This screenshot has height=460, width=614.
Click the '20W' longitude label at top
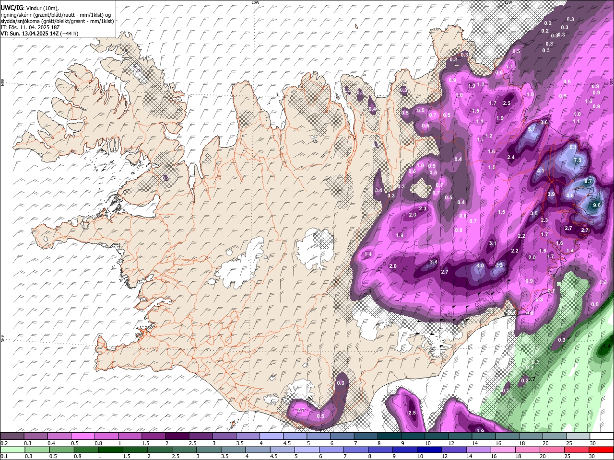point(255,2)
